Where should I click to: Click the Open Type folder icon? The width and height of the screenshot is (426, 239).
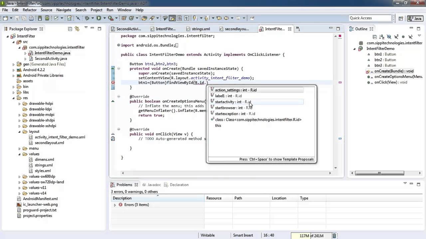tap(145, 18)
